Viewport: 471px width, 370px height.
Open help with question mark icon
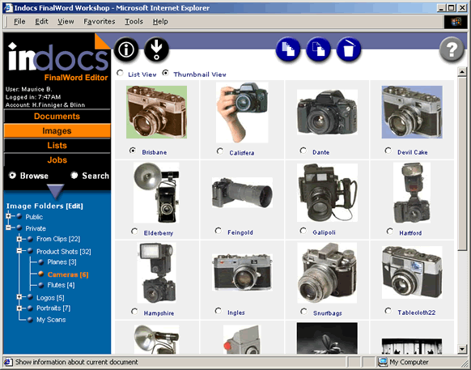coord(452,49)
